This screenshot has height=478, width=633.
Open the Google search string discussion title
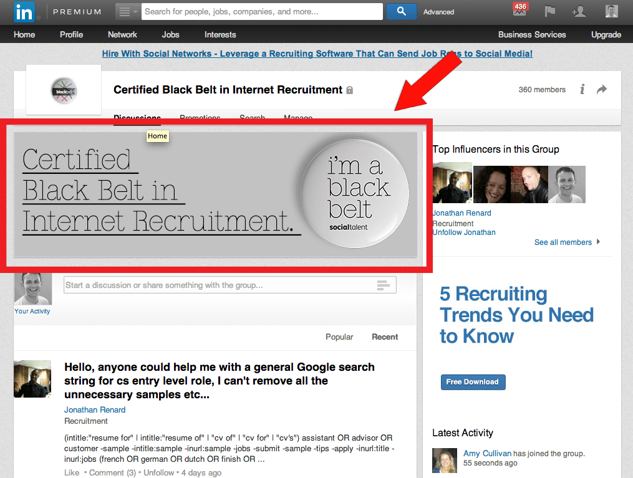coord(220,381)
